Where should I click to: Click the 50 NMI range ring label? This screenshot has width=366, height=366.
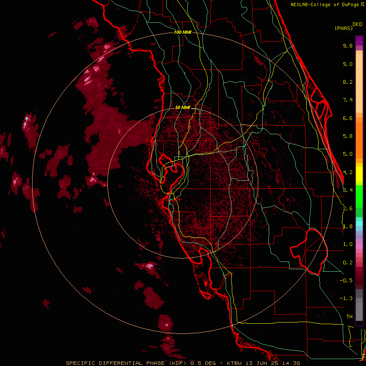click(x=183, y=108)
